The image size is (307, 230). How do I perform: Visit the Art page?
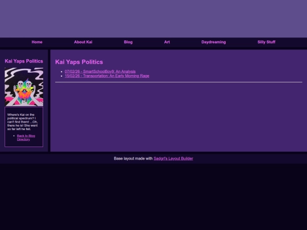point(167,42)
